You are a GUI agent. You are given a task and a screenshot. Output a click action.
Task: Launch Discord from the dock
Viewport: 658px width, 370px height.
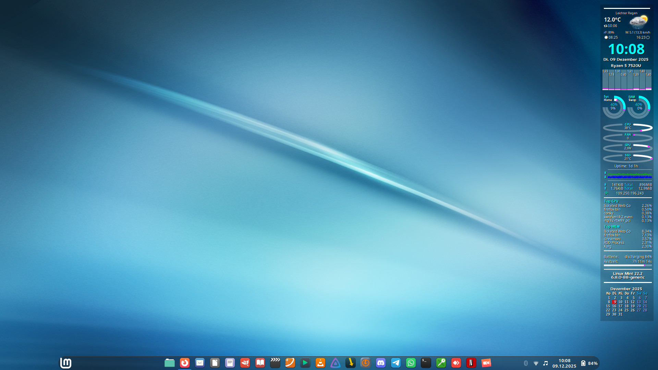[381, 363]
